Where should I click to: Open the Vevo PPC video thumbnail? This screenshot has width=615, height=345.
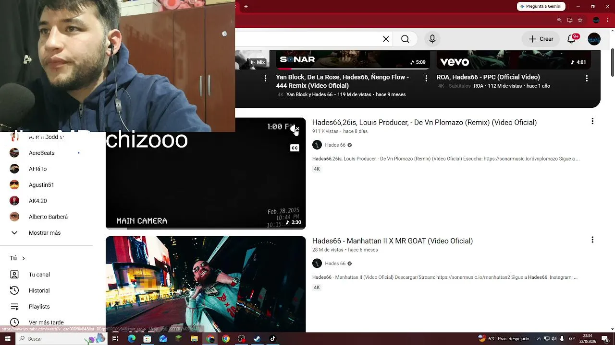click(513, 59)
